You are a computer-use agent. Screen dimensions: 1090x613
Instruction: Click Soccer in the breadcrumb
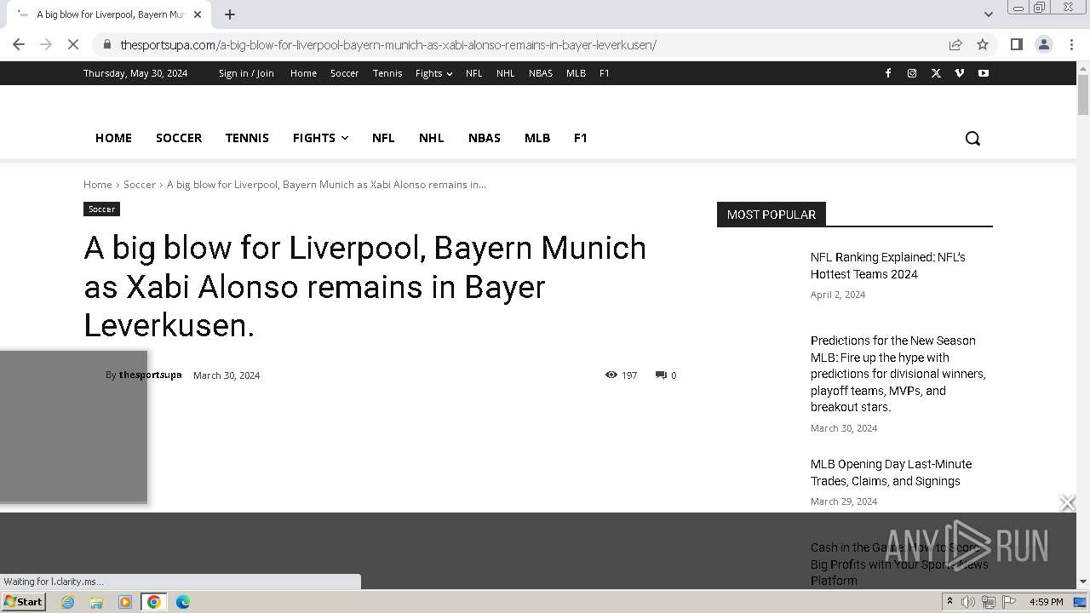[140, 184]
